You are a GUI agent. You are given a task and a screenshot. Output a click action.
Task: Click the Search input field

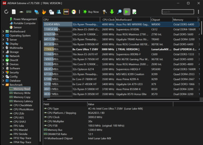[178, 12]
